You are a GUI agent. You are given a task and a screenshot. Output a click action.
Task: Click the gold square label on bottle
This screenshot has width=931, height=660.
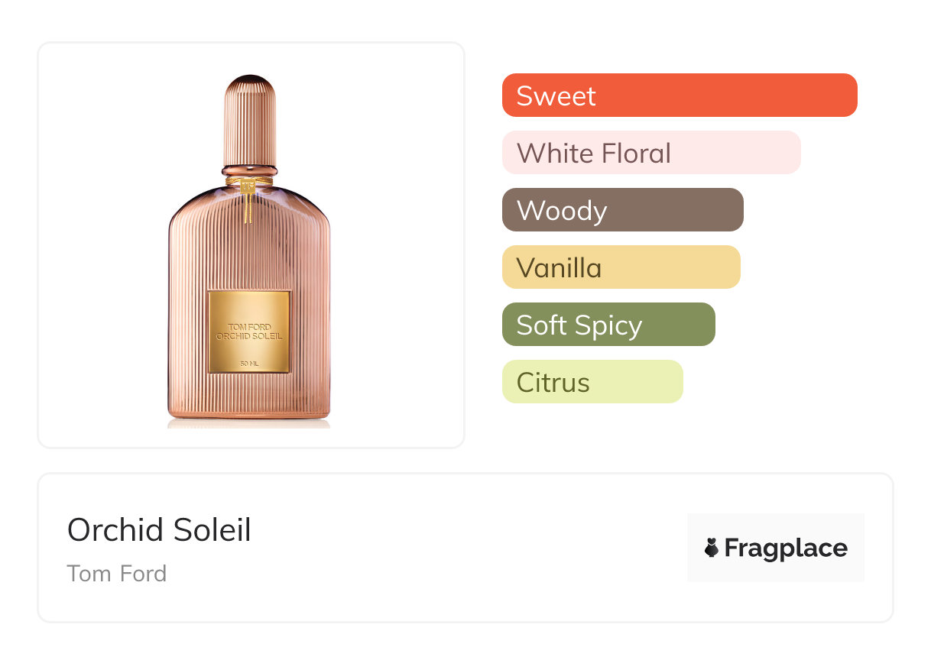pyautogui.click(x=249, y=332)
